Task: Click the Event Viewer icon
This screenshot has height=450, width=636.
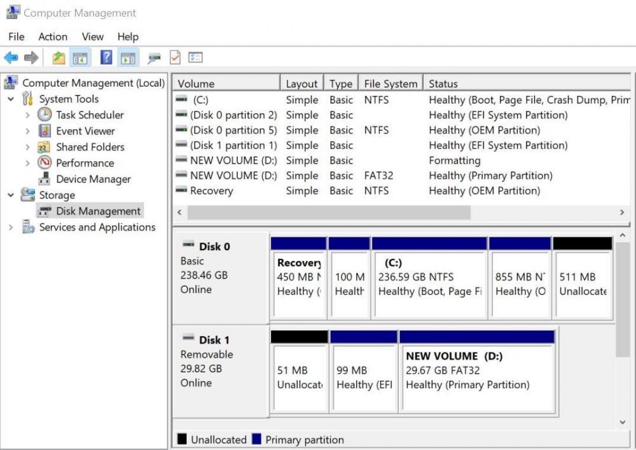Action: coord(45,130)
